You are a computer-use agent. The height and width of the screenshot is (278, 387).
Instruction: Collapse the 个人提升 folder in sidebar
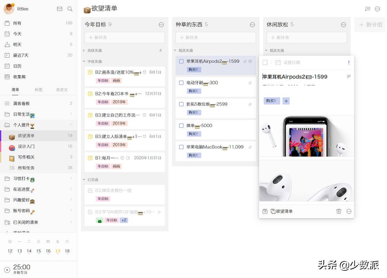pyautogui.click(x=72, y=125)
